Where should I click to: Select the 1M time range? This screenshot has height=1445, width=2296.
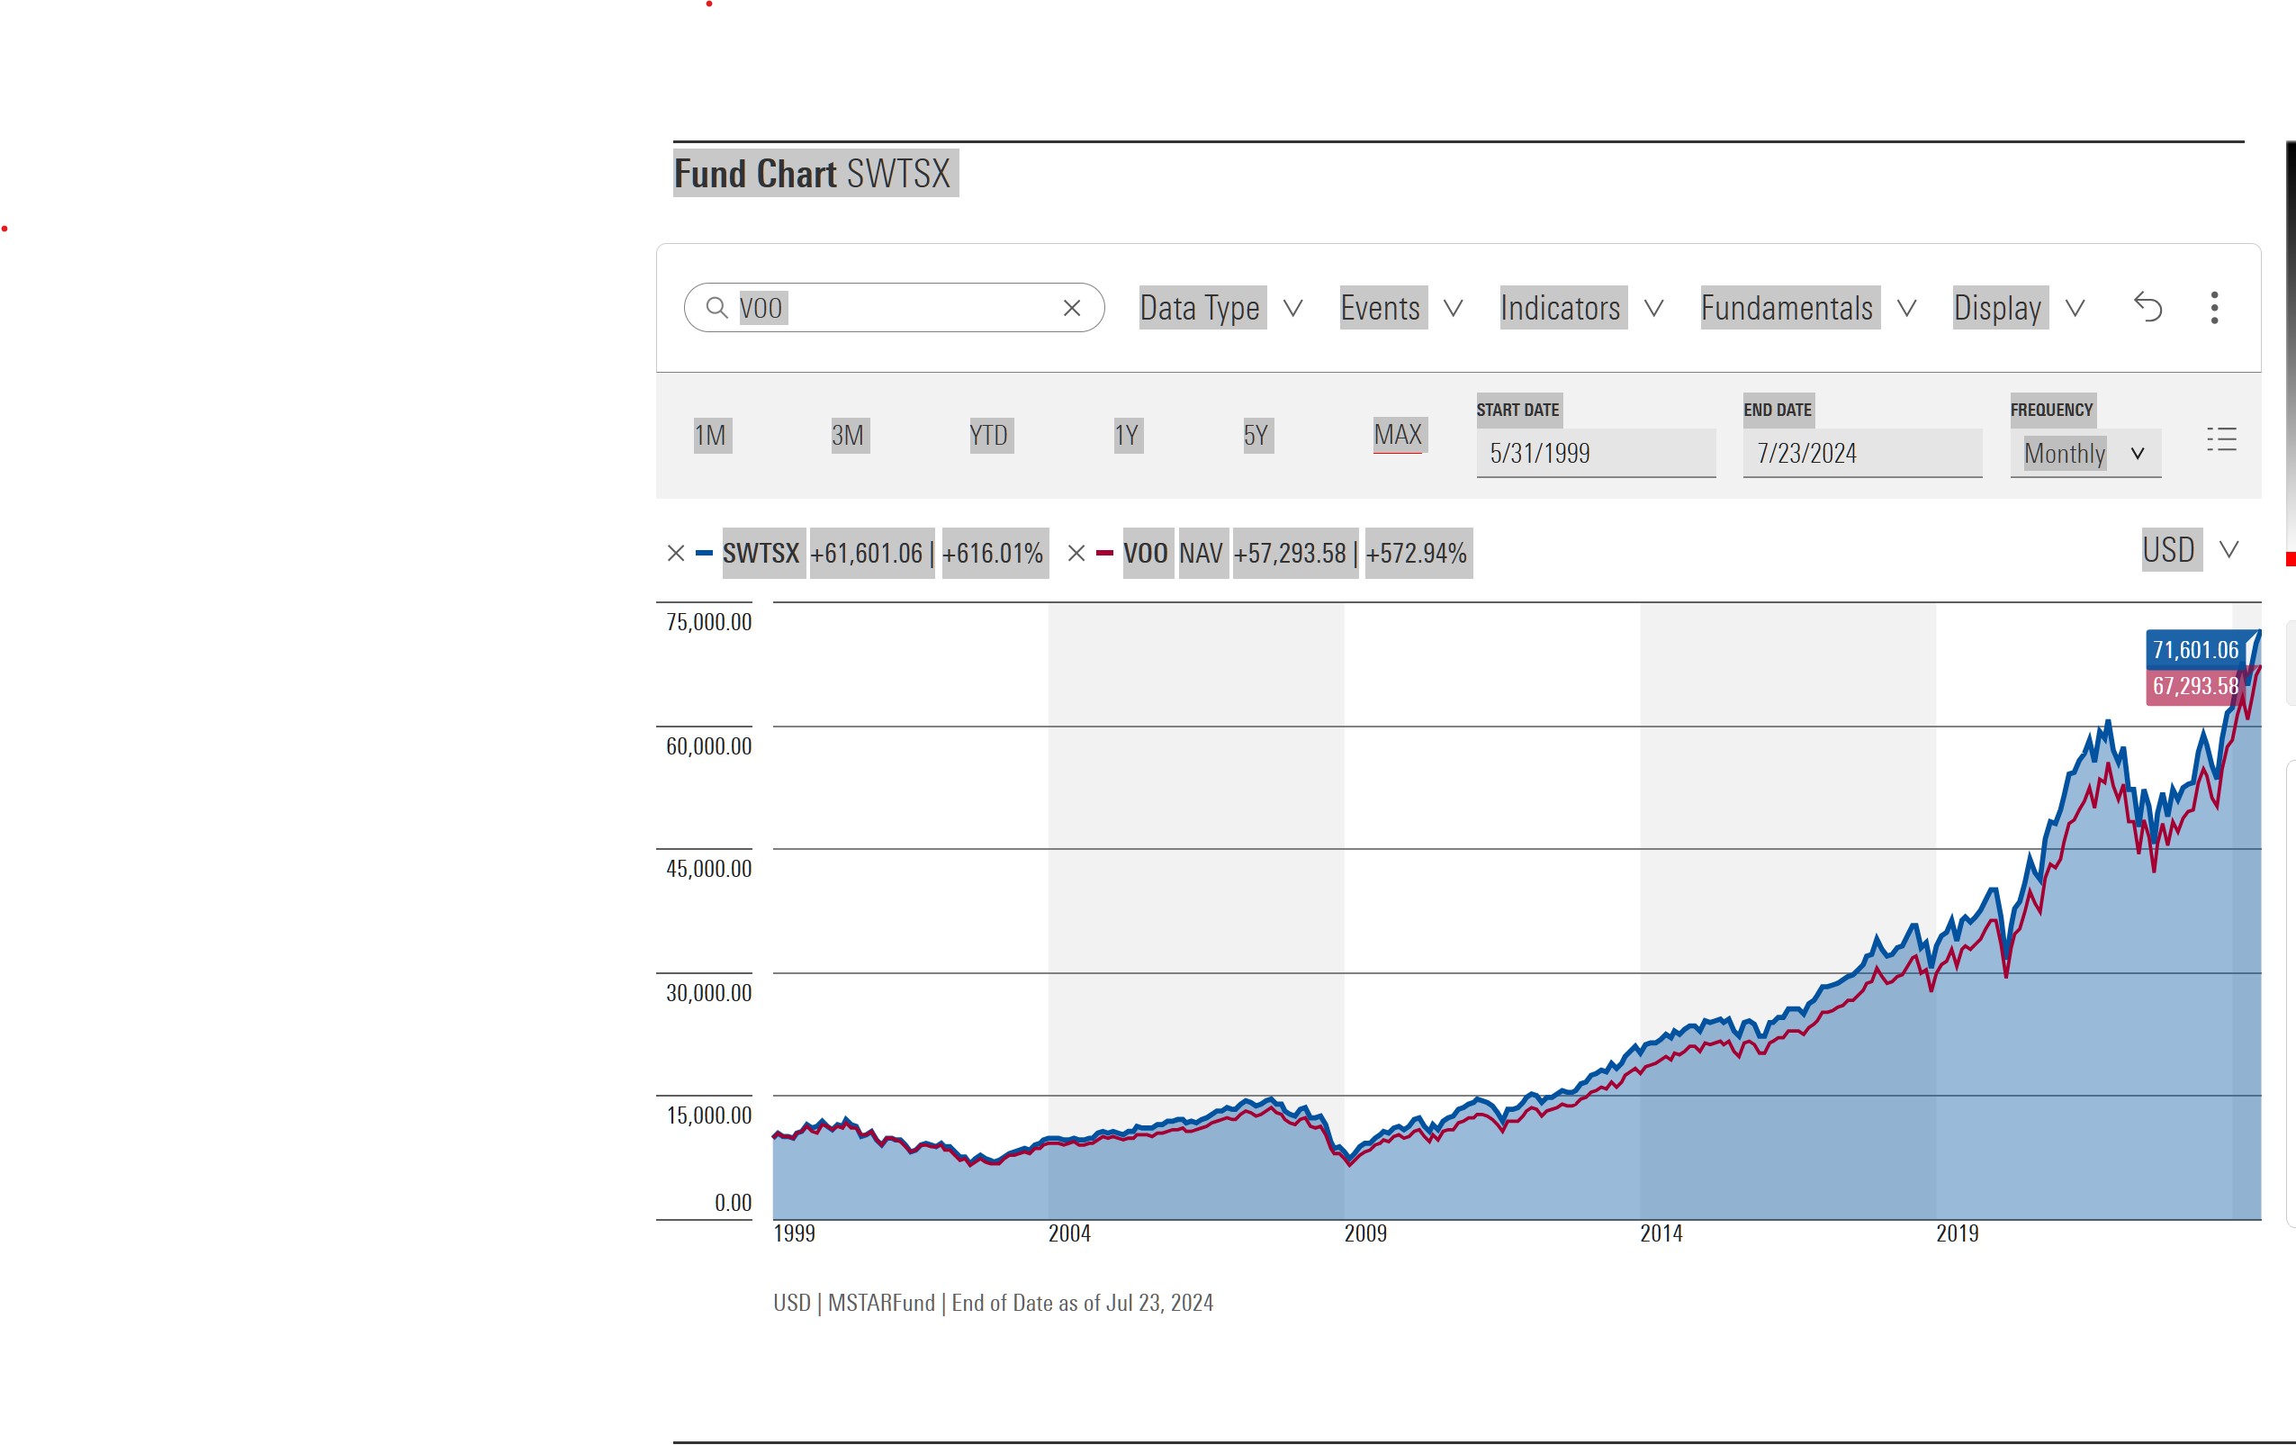710,436
